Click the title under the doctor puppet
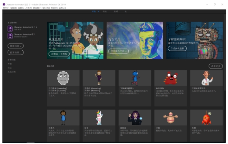Screen dimensions: 228x144 pyautogui.click(x=199, y=89)
